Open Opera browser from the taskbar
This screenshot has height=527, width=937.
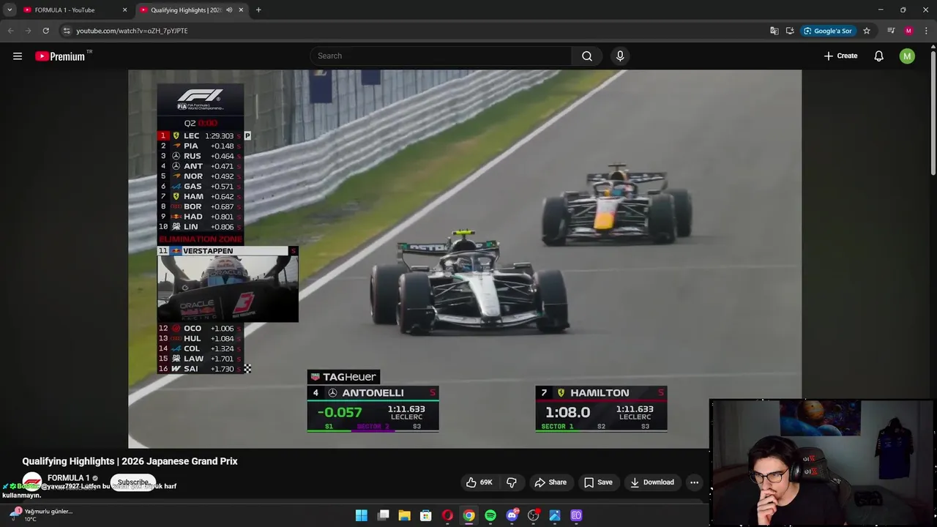pyautogui.click(x=447, y=515)
